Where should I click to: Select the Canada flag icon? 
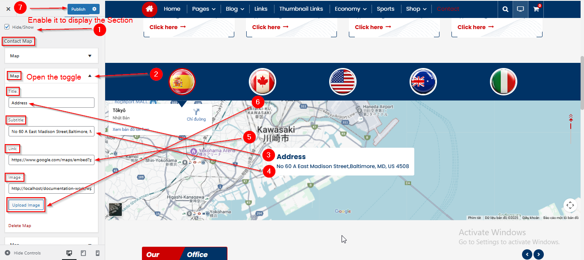tap(263, 82)
